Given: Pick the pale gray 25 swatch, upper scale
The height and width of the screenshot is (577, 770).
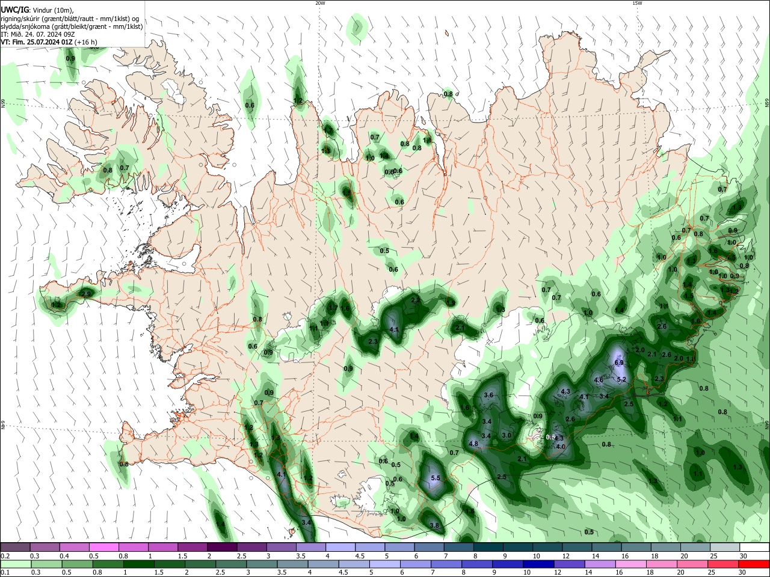Looking at the screenshot, I should (725, 547).
